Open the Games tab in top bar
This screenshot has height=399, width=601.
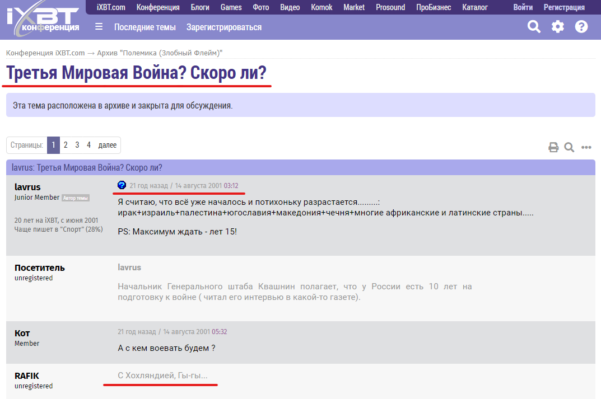(231, 7)
